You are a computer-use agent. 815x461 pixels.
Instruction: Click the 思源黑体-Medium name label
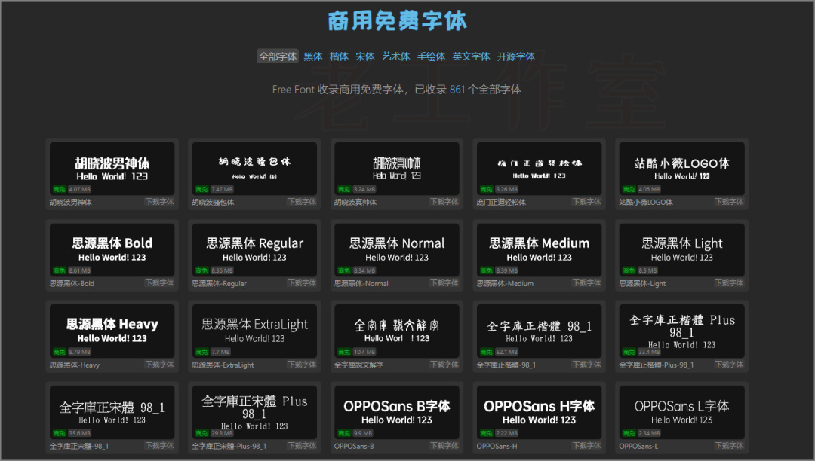click(505, 284)
